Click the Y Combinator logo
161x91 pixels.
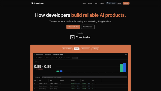80,37
